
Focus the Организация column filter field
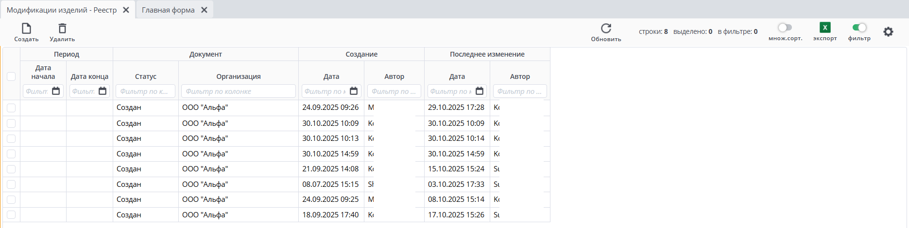(238, 91)
